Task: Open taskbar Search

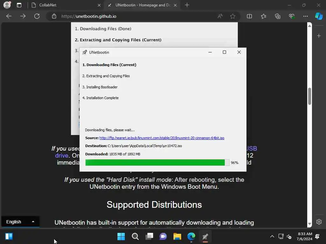Action: (x=135, y=236)
